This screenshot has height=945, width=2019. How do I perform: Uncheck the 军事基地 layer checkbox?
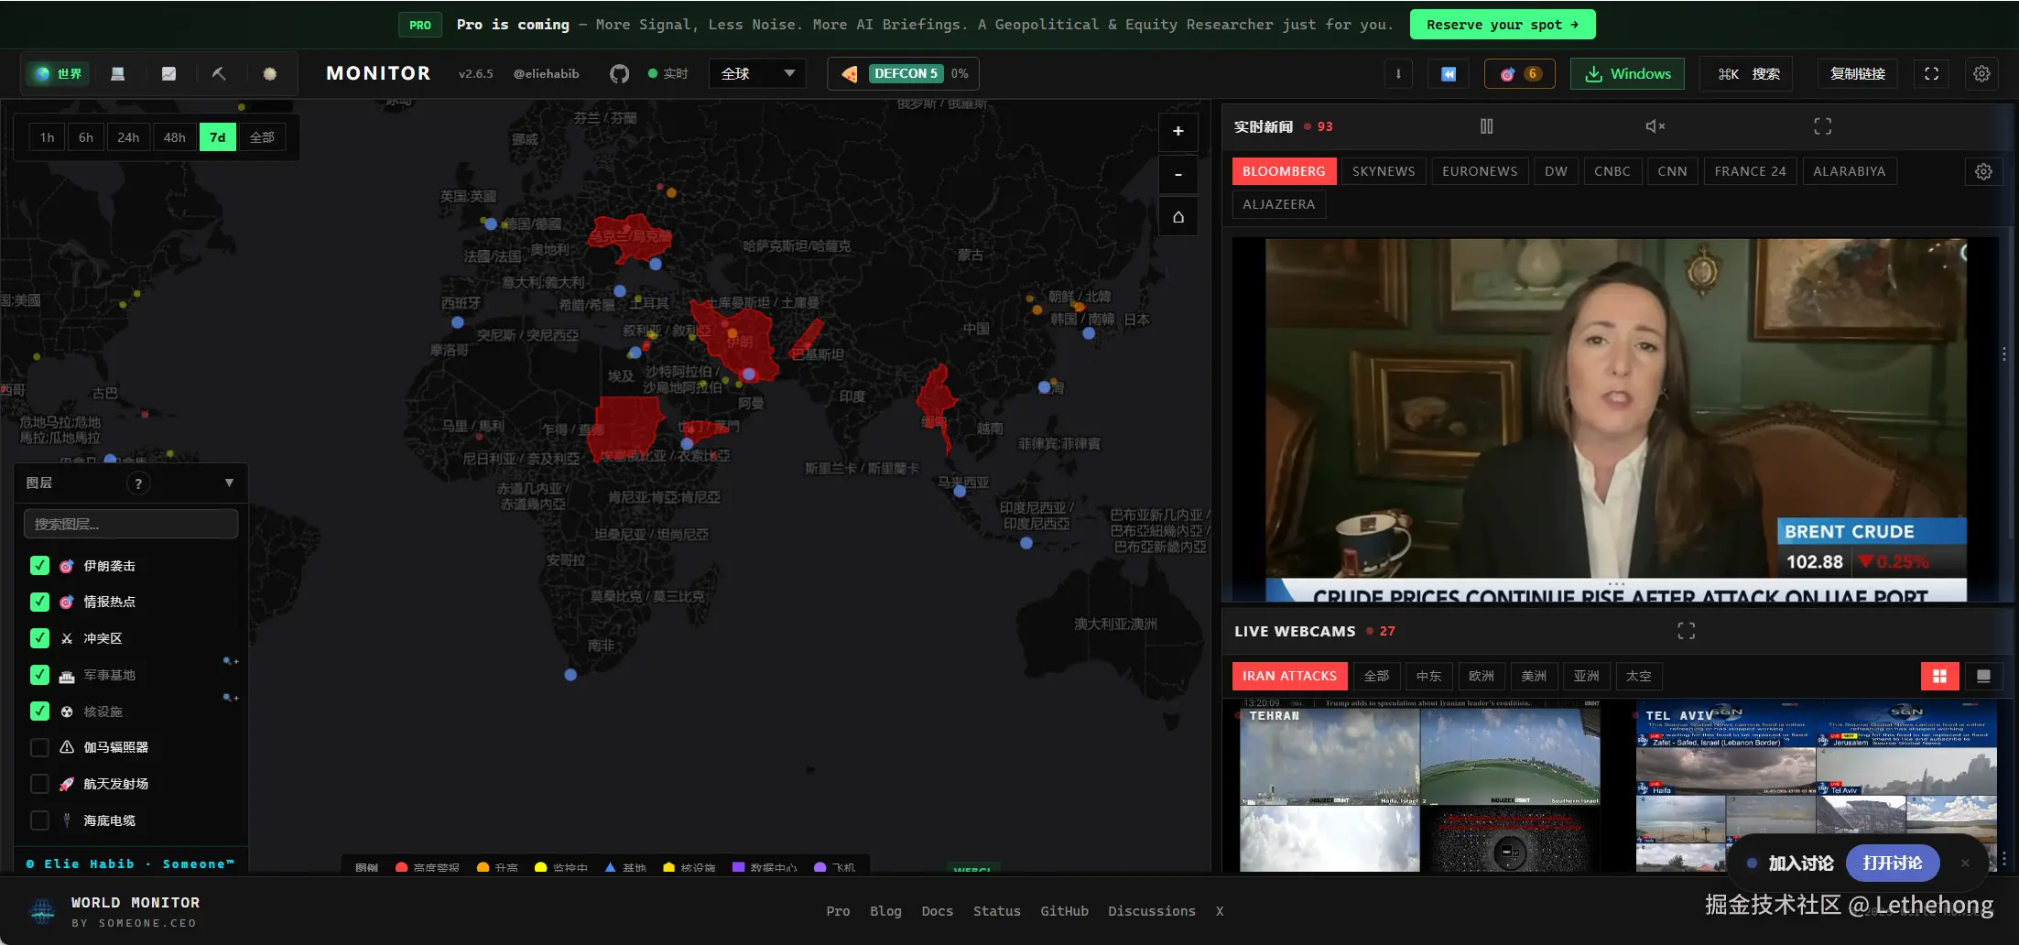[x=39, y=675]
